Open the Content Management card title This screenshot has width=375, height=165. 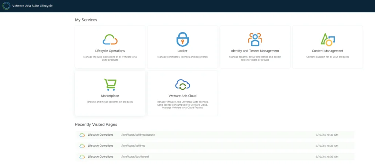[x=327, y=51]
